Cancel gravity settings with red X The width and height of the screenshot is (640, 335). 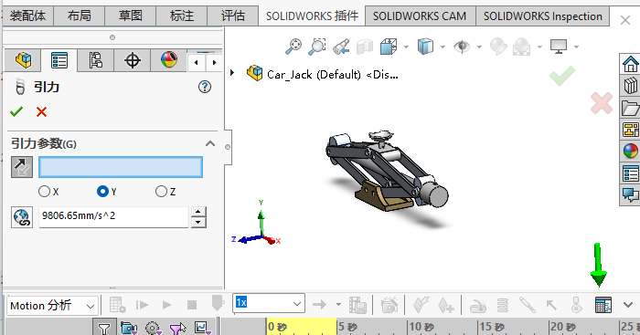(41, 111)
